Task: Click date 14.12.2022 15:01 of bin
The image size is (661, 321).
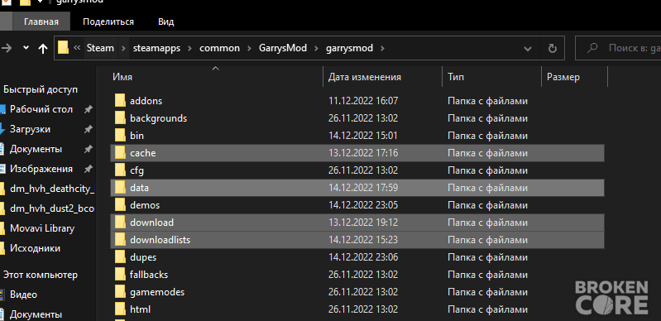Action: point(363,136)
